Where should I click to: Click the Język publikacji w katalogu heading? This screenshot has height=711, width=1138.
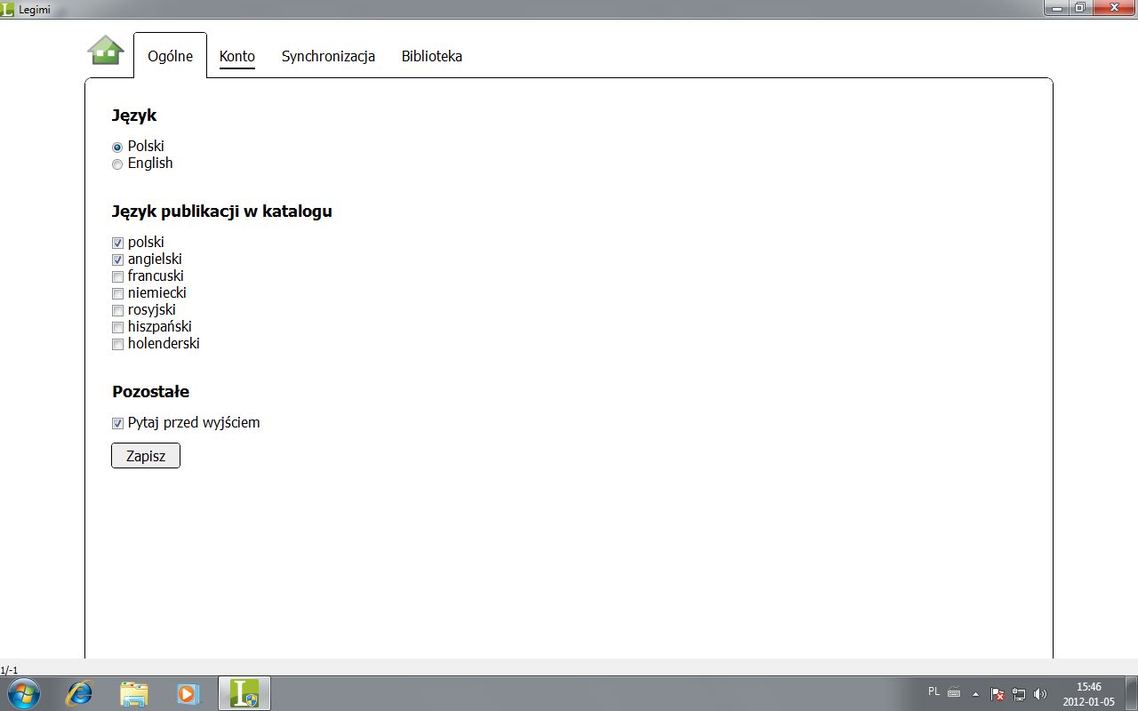click(222, 212)
